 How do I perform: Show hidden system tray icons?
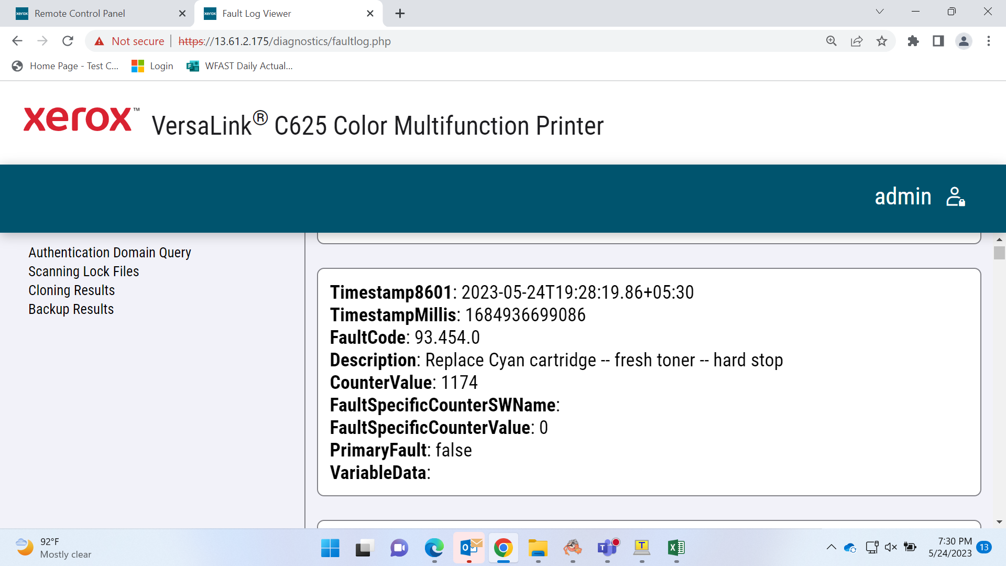pyautogui.click(x=832, y=547)
